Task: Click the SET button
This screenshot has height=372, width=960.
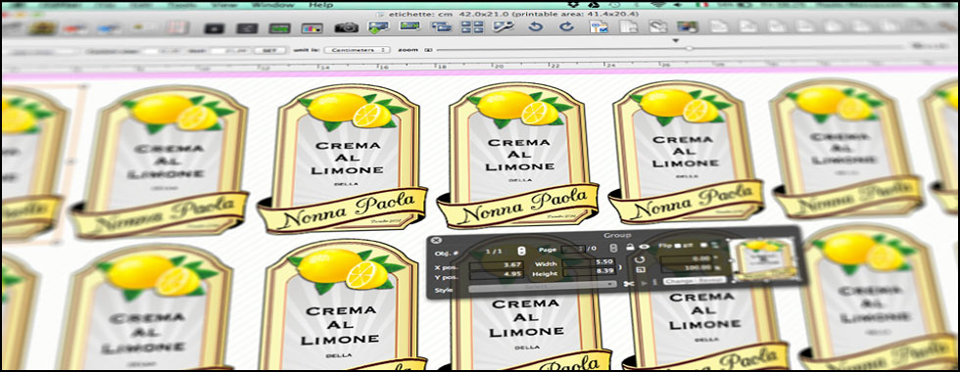Action: [270, 50]
